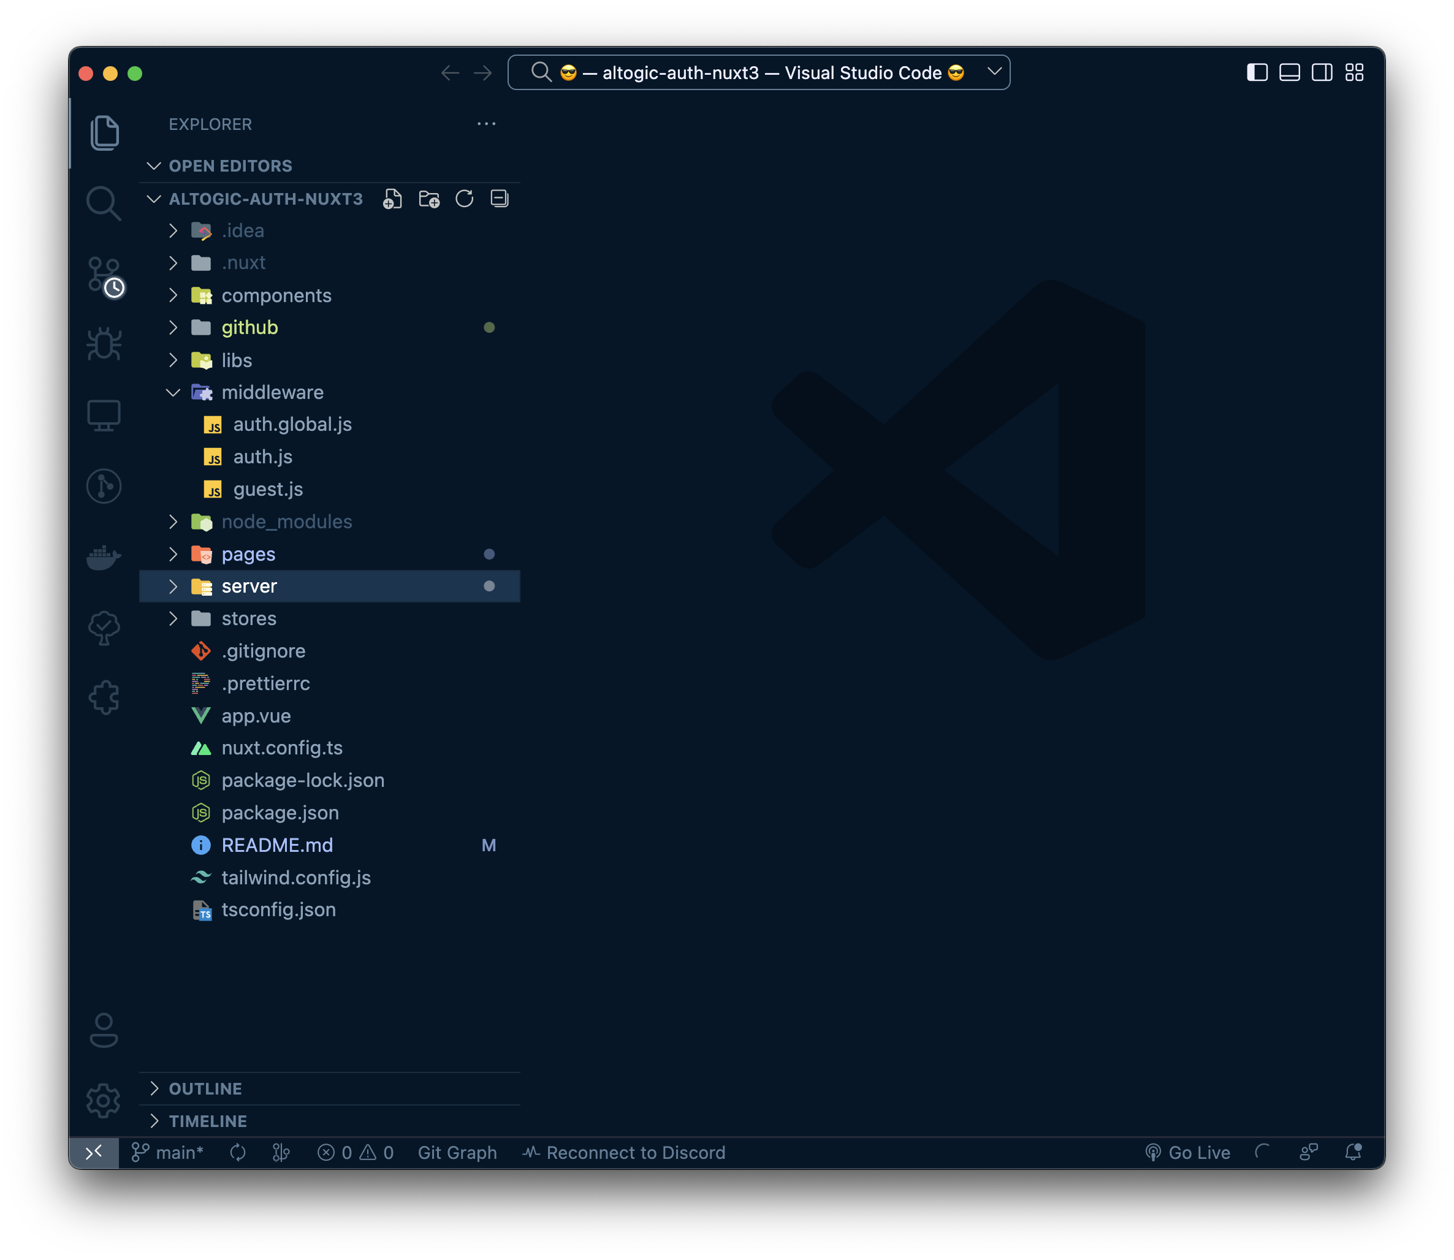Open the command center dropdown arrow
The height and width of the screenshot is (1260, 1454).
pos(994,72)
